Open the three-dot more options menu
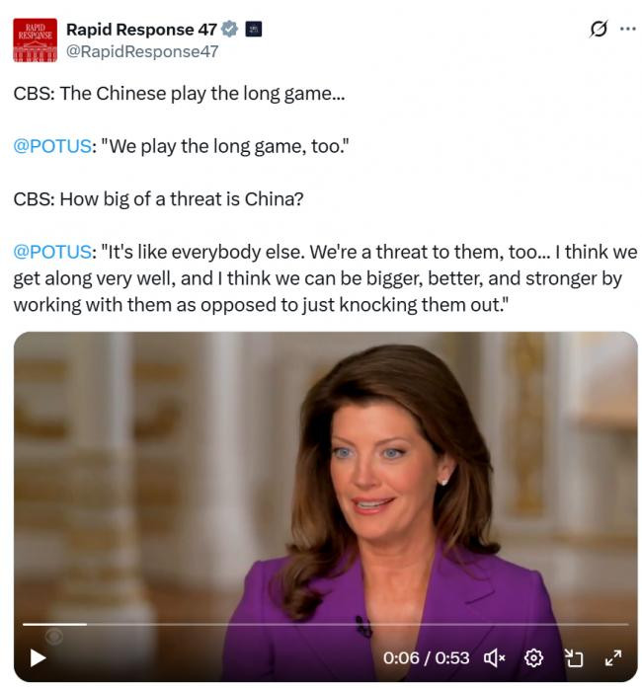Image resolution: width=642 pixels, height=688 pixels. tap(627, 29)
